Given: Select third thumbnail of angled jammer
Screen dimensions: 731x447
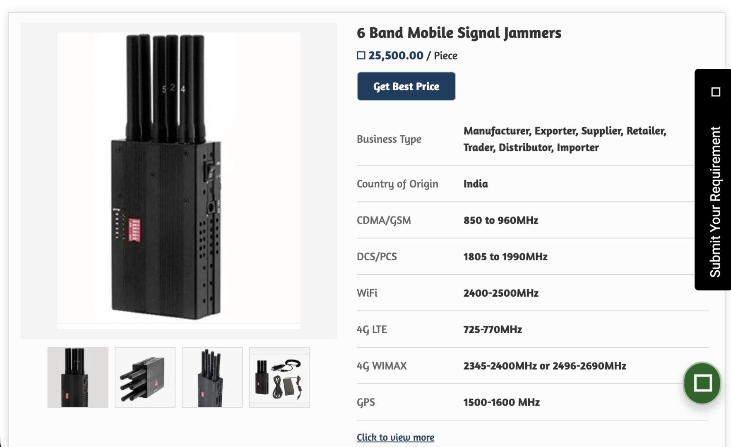Looking at the screenshot, I should pyautogui.click(x=212, y=377).
